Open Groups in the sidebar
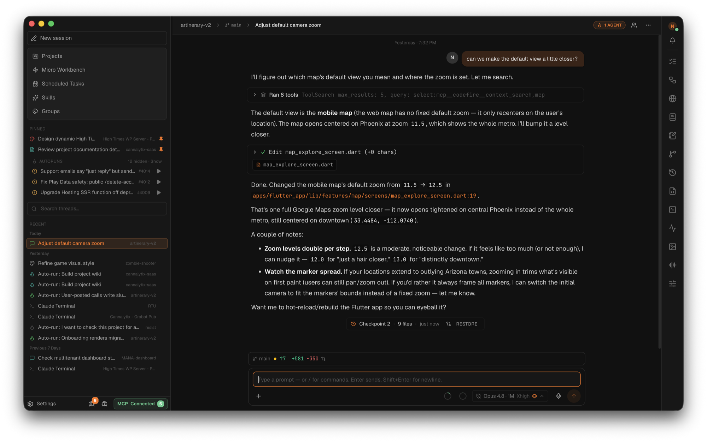Viewport: 707px width, 442px height. [97, 111]
